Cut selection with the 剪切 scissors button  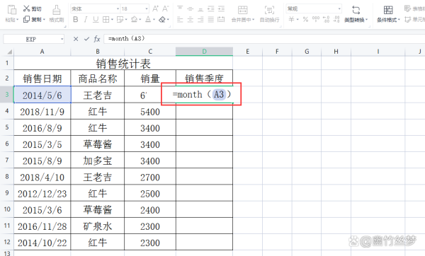(32, 8)
